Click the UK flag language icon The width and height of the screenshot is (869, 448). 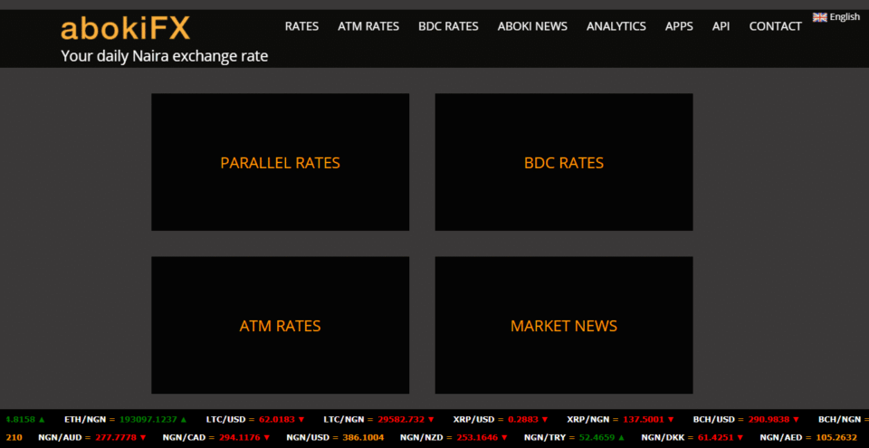tap(819, 17)
